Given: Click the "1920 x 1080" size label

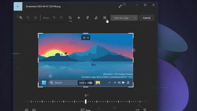Looking at the screenshot, I should click(86, 83).
